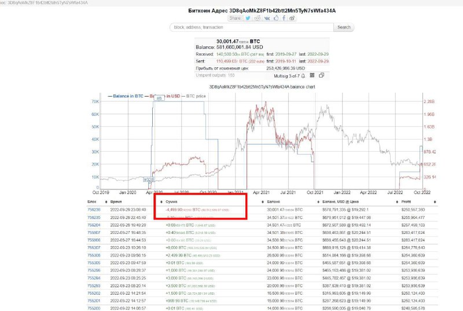Toggle the BTC price chart legend
The height and width of the screenshot is (311, 463).
coord(194,96)
